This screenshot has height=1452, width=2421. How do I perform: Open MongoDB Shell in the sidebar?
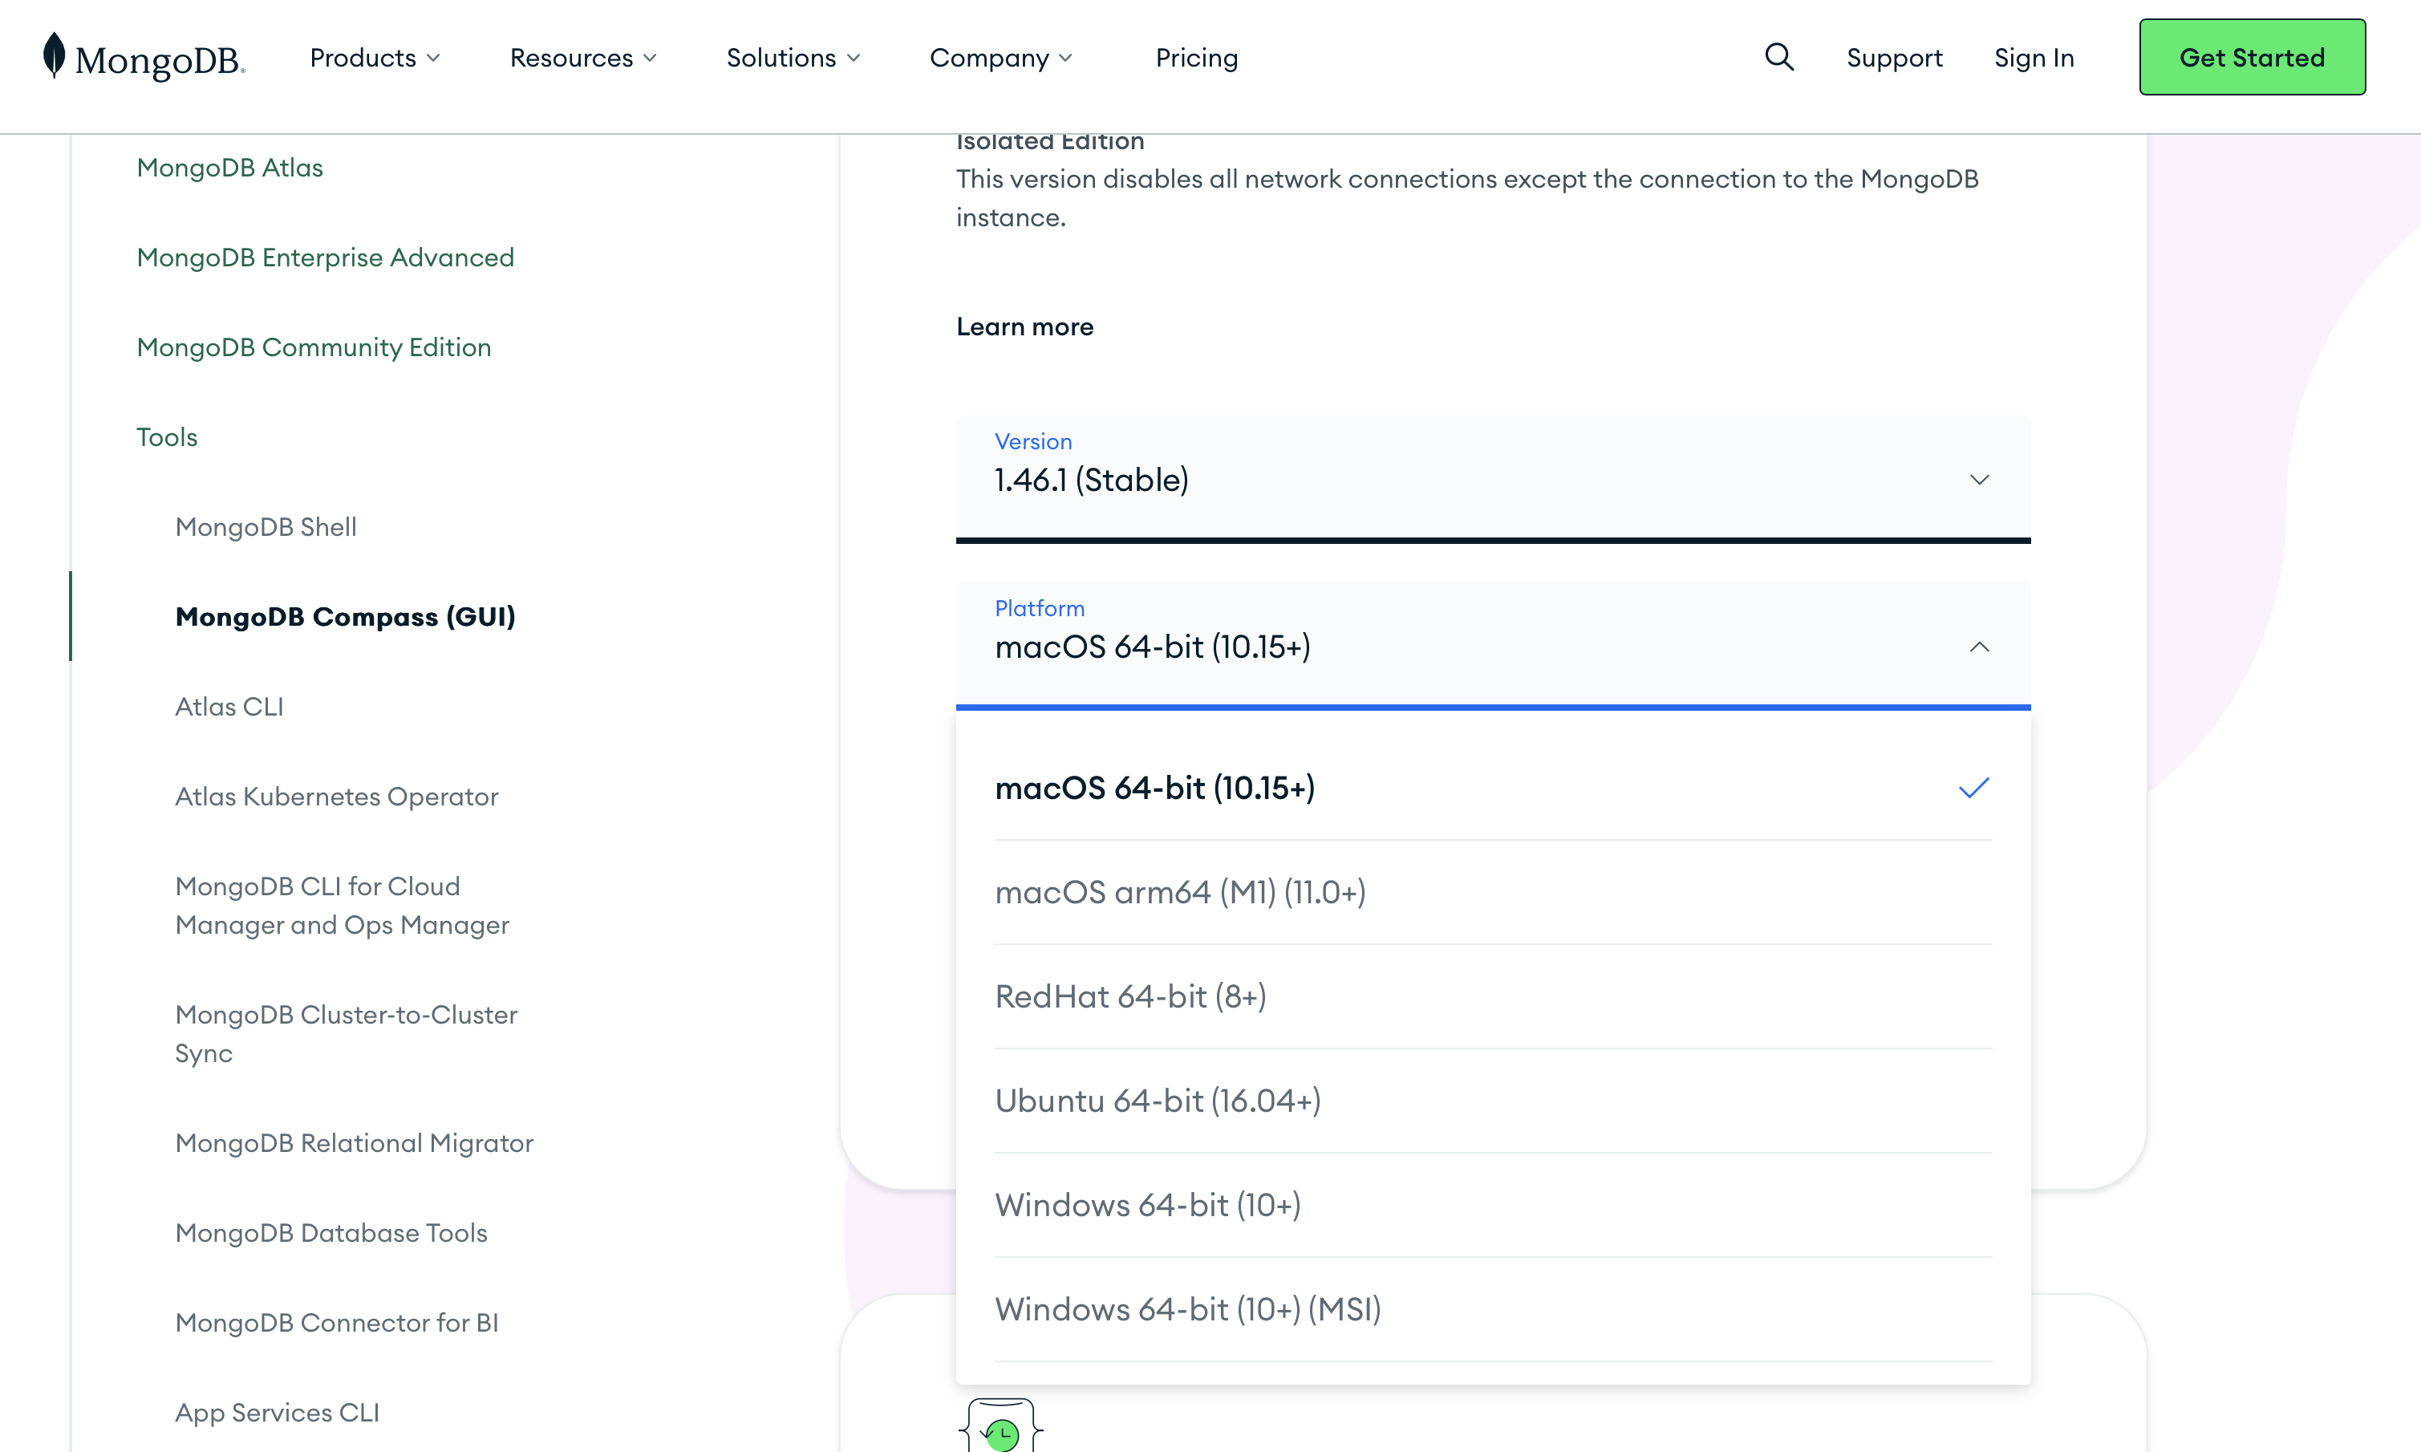[x=266, y=526]
